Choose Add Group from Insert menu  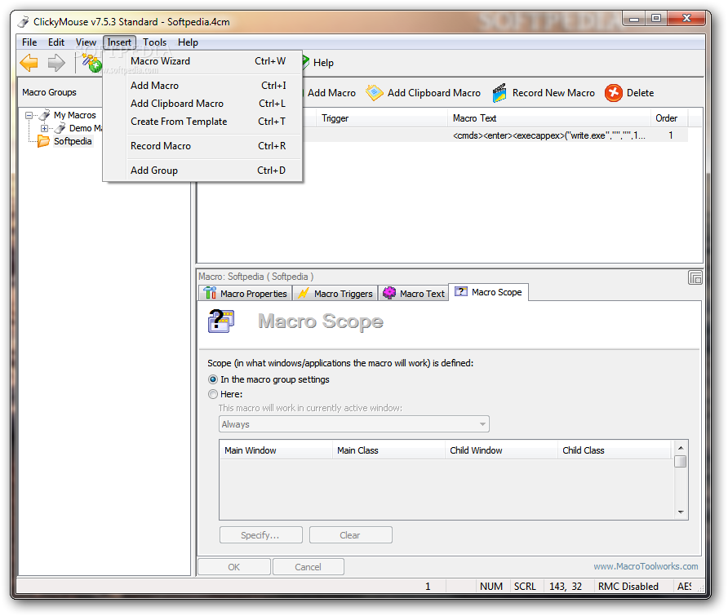(203, 171)
